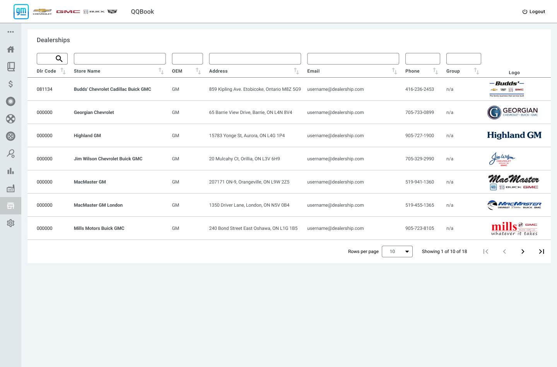Go to first page of results

(x=486, y=251)
